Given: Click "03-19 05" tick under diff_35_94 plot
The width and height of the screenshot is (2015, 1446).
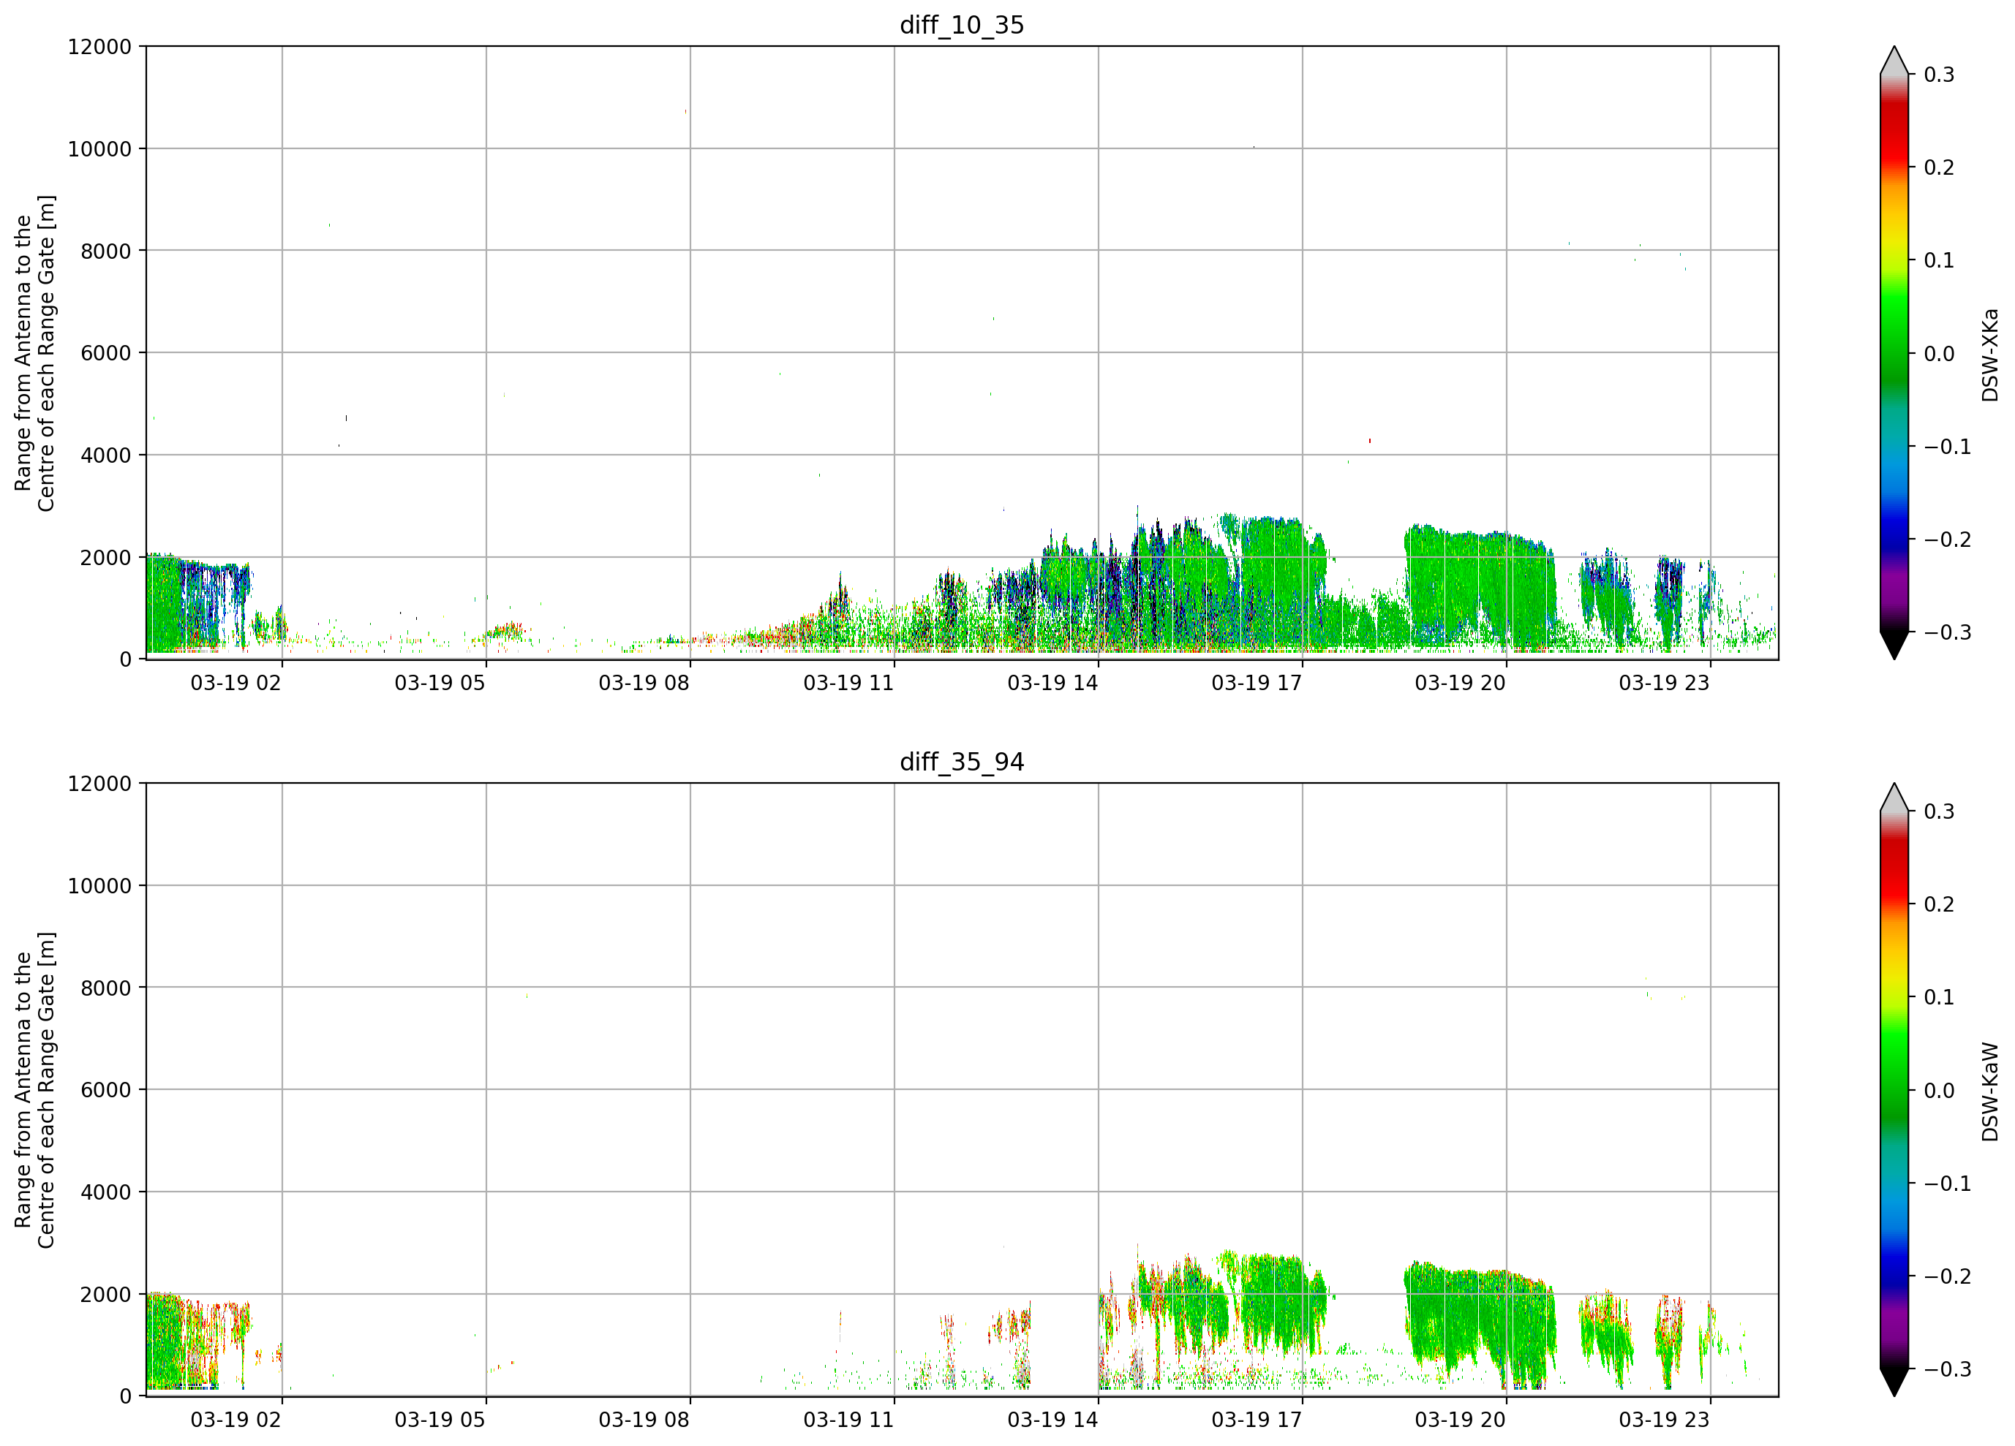Looking at the screenshot, I should click(440, 1420).
